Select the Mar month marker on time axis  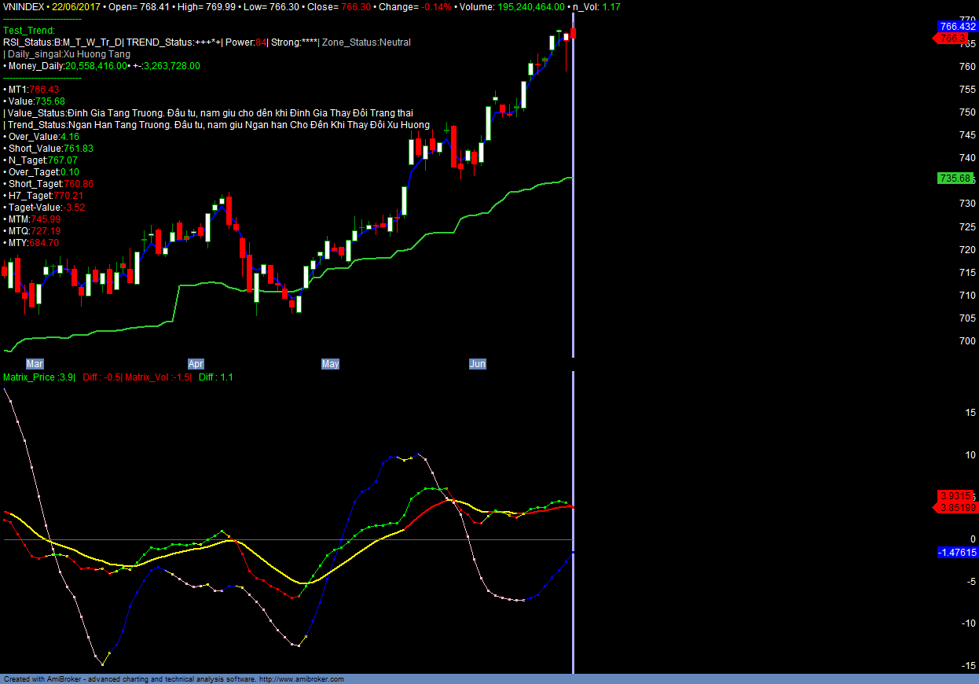35,364
